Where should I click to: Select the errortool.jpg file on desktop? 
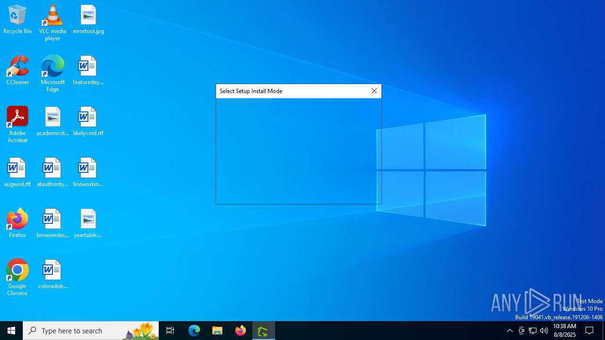88,19
